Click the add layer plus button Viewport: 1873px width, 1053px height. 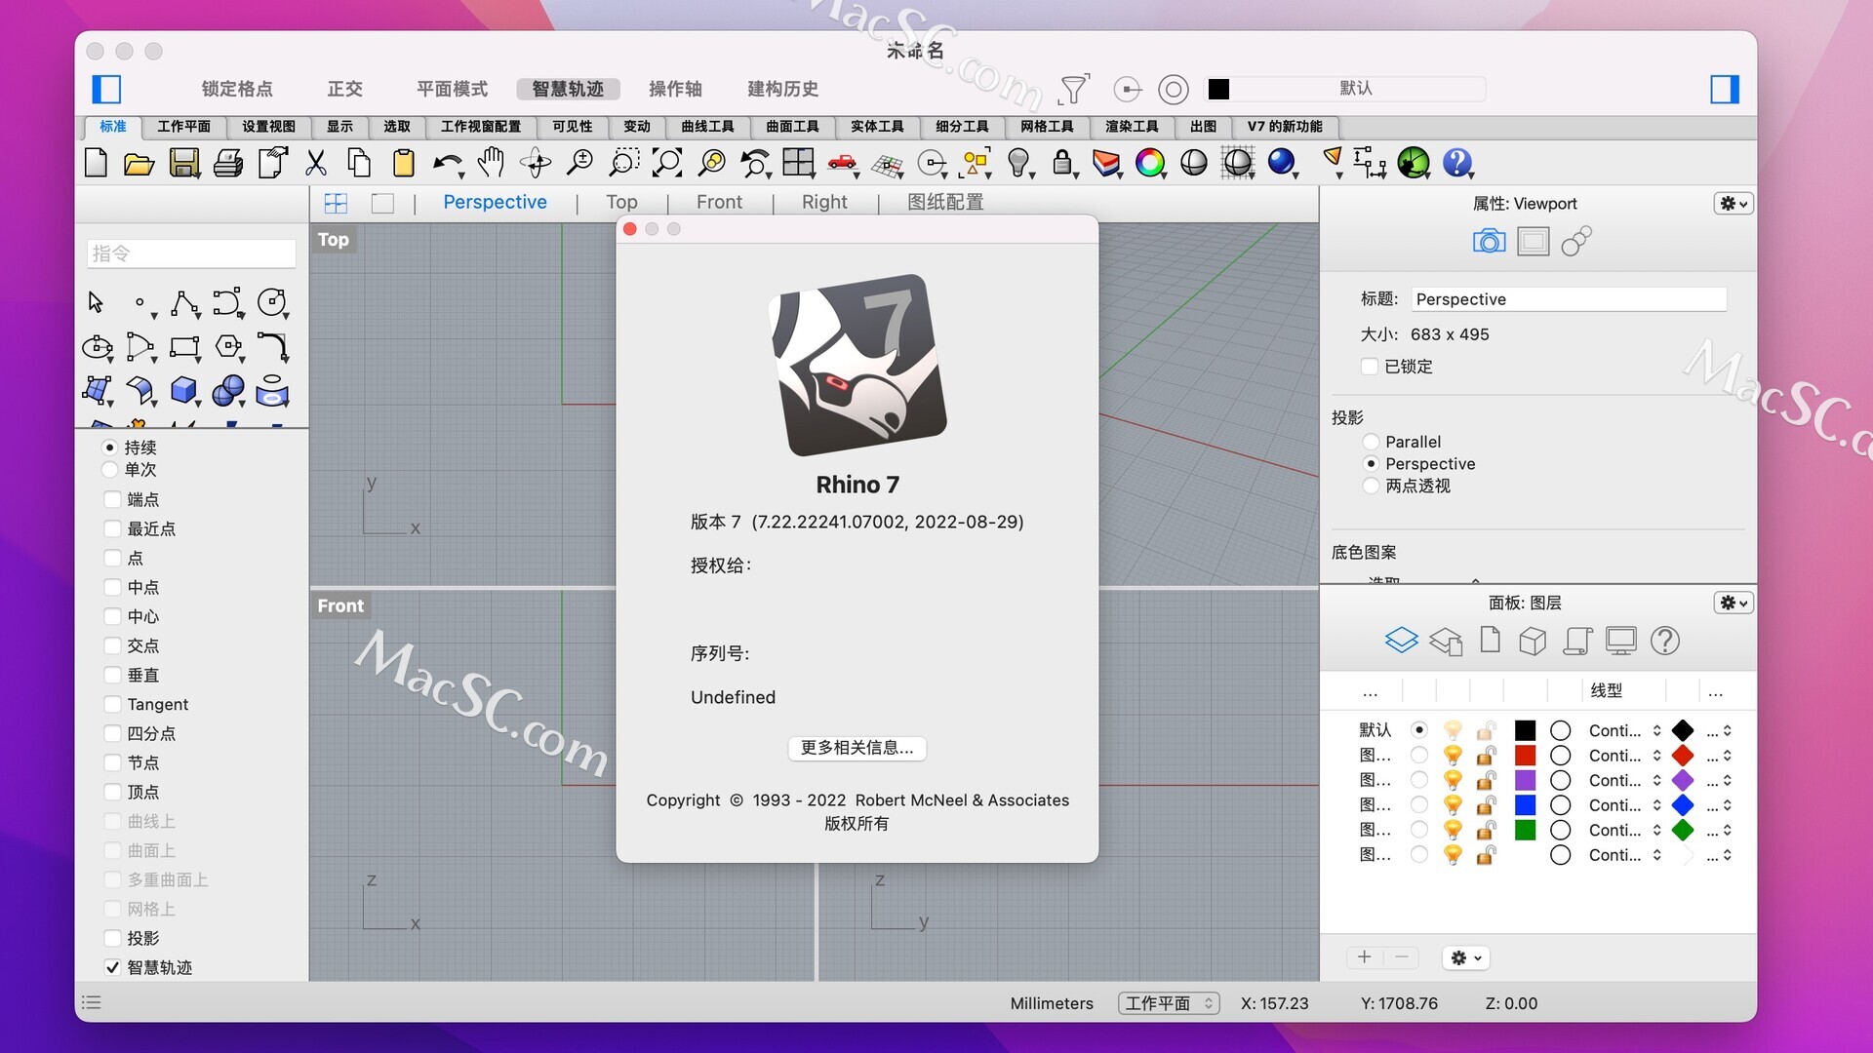(1365, 957)
